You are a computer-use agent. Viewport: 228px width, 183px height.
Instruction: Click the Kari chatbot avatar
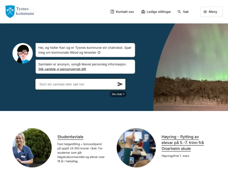(22, 53)
